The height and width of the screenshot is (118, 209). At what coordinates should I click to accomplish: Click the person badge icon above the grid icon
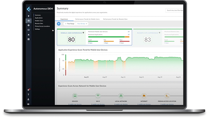coord(29,35)
